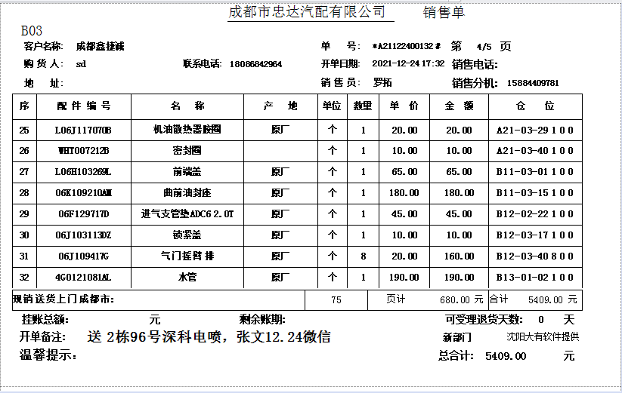622x393 pixels.
Task: Click the 配件编号 column header
Action: tap(84, 106)
